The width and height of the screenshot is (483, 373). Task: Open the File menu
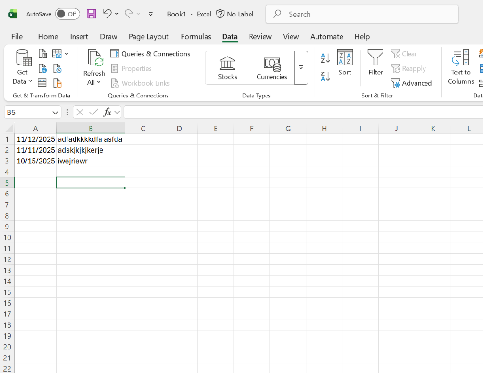[x=17, y=37]
